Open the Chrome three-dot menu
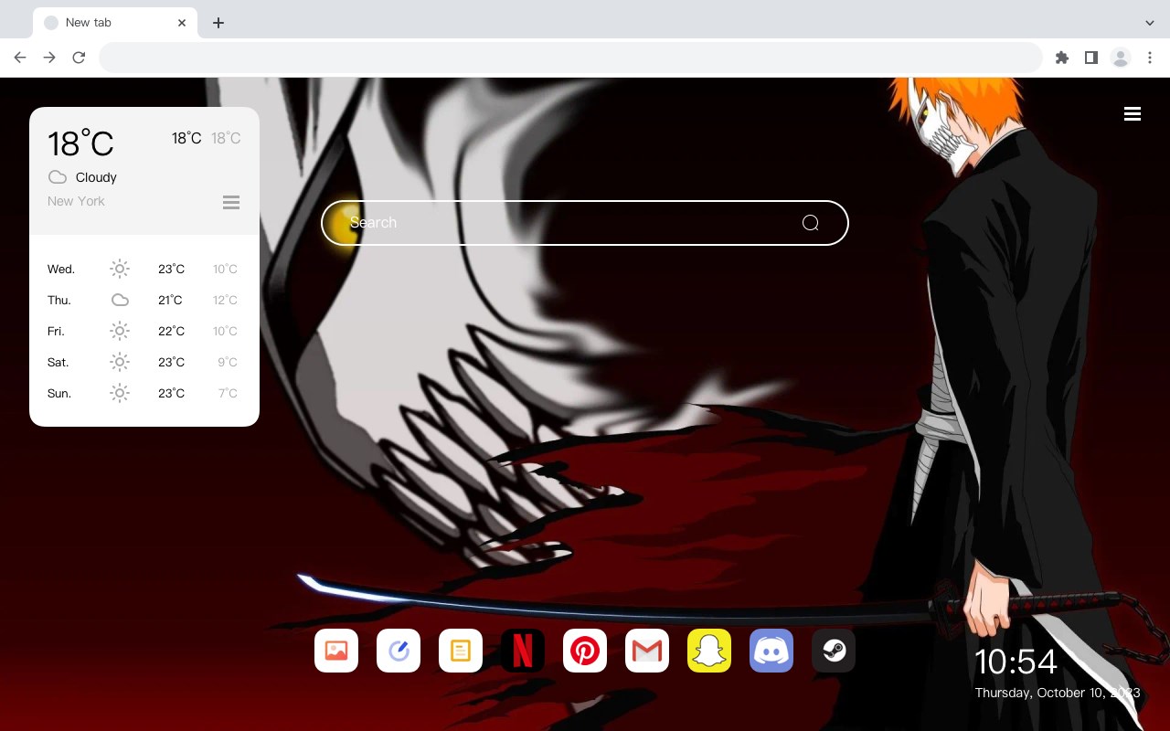1170x731 pixels. click(1150, 58)
